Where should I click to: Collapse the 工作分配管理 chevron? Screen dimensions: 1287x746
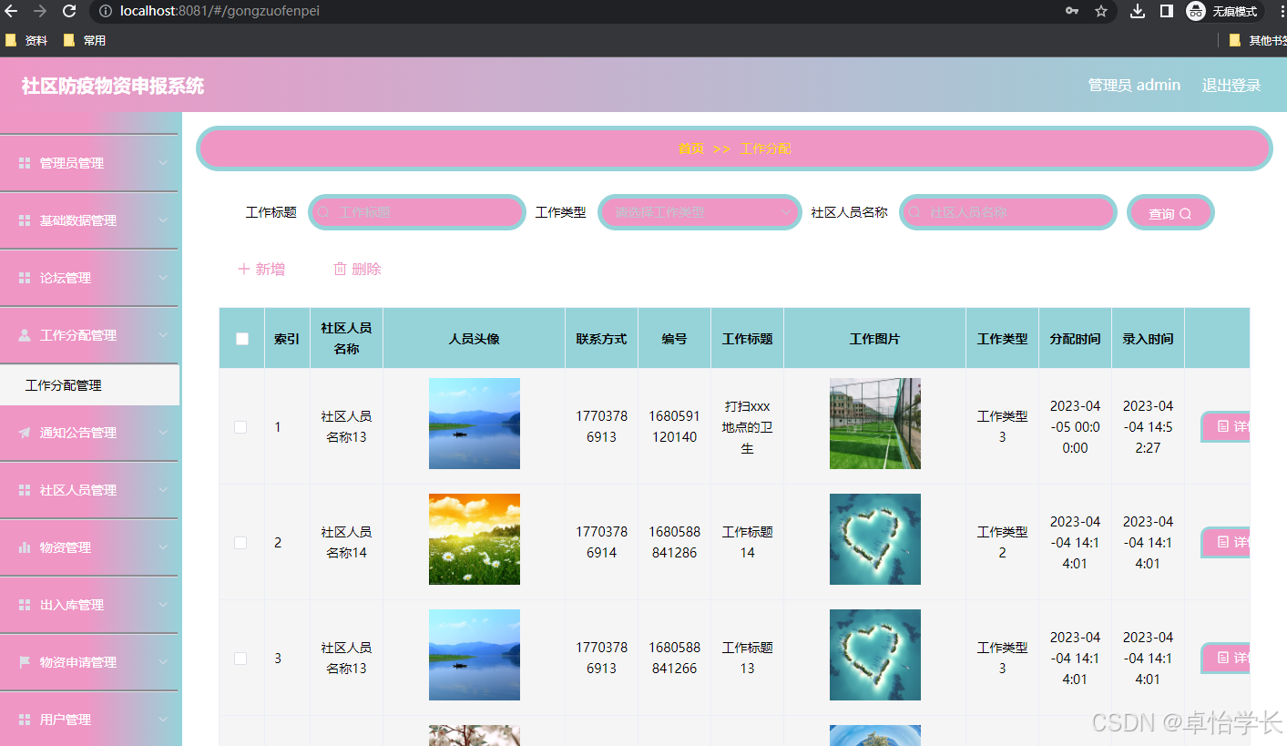(x=163, y=335)
